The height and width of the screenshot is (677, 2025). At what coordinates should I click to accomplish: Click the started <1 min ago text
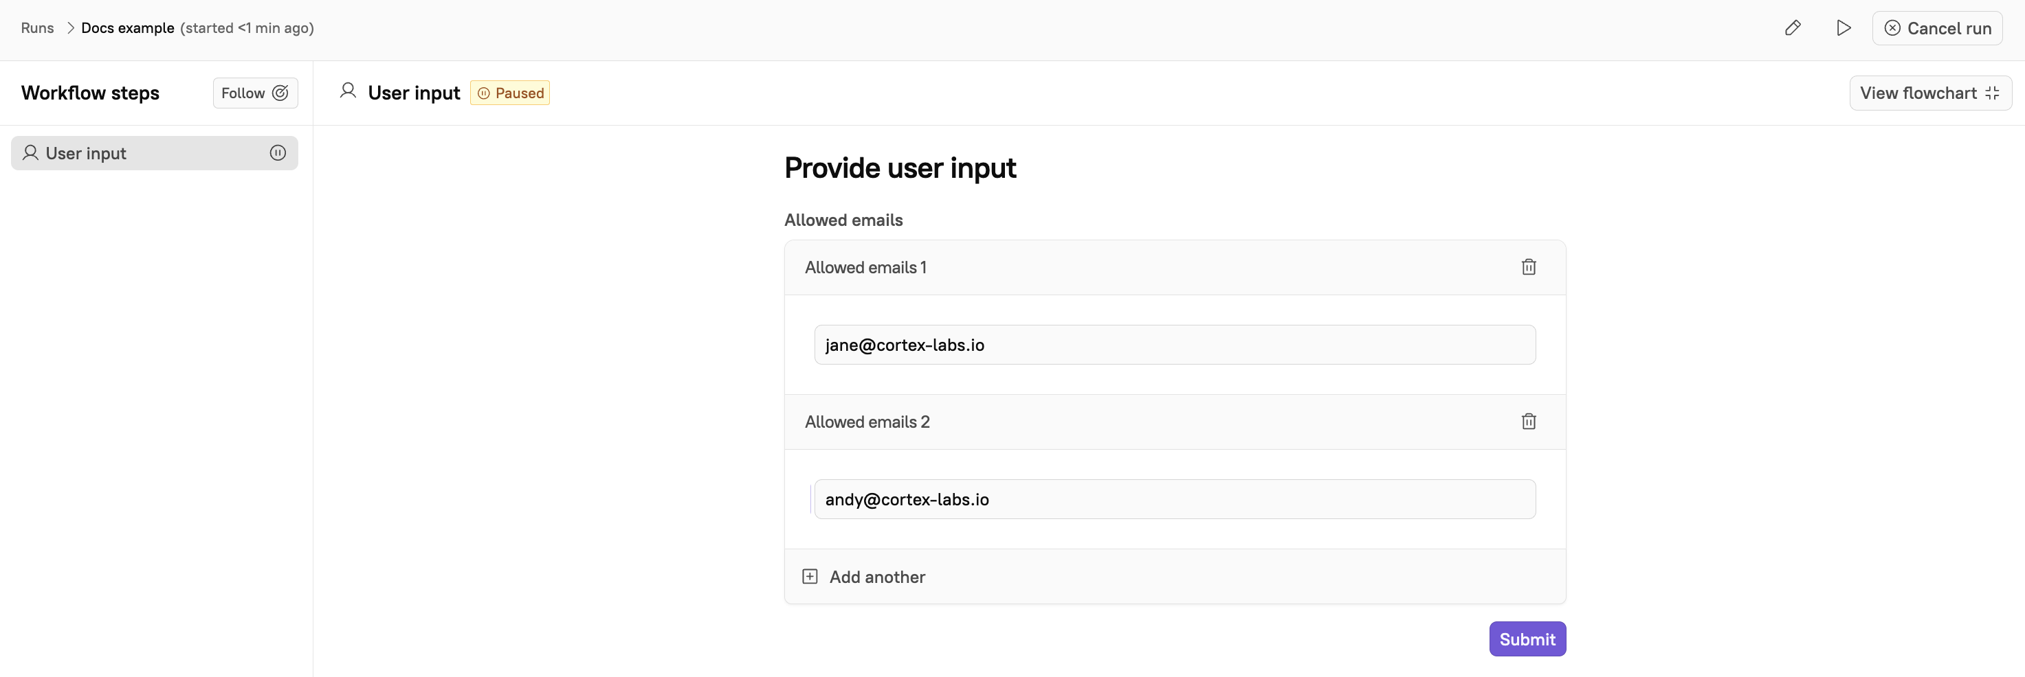coord(247,28)
